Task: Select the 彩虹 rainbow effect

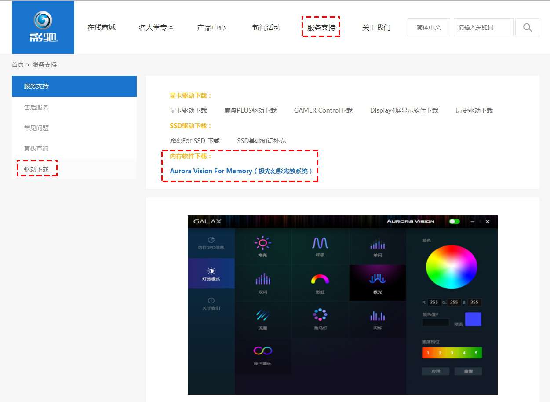Action: point(320,283)
